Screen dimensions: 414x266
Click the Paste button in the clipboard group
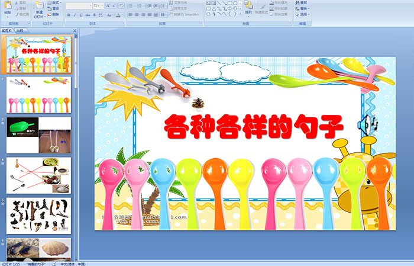tap(7, 8)
